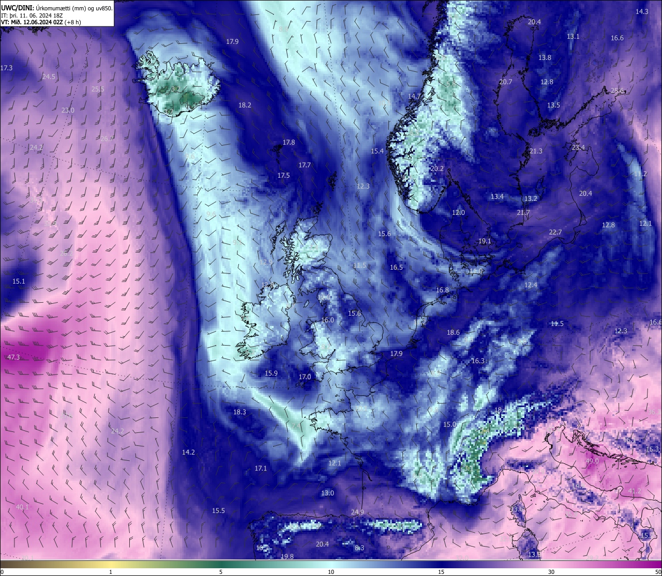This screenshot has width=662, height=576.
Task: Click the 18.2 value southeast of Iceland
Action: click(245, 105)
